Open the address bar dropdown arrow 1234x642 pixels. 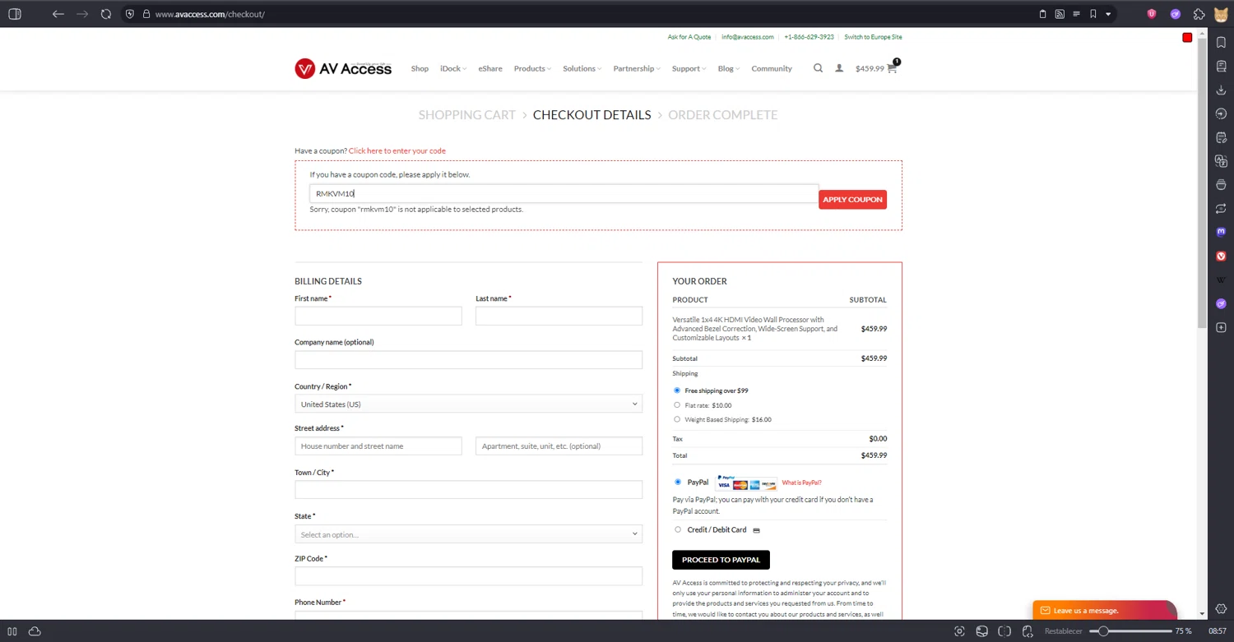coord(1108,14)
